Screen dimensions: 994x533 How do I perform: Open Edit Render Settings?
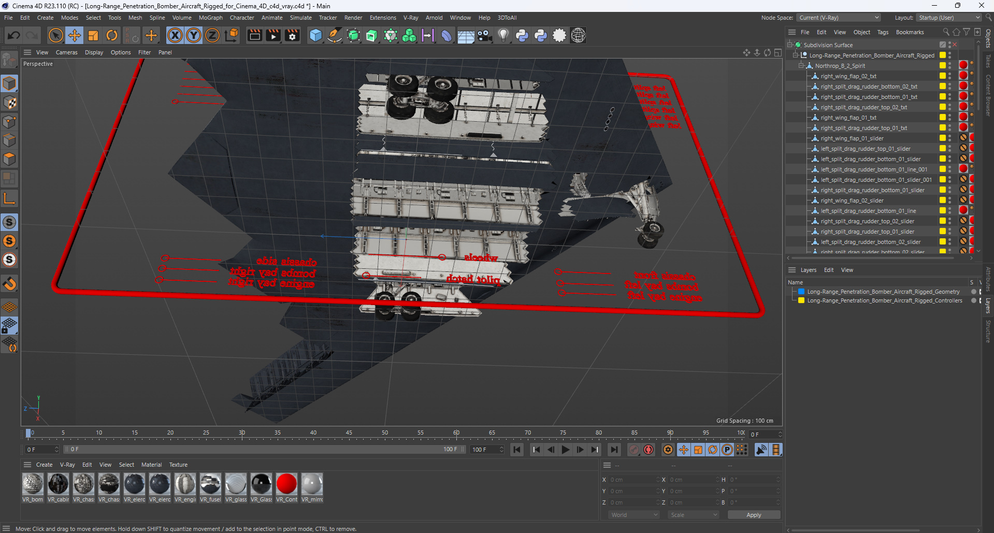(x=293, y=35)
